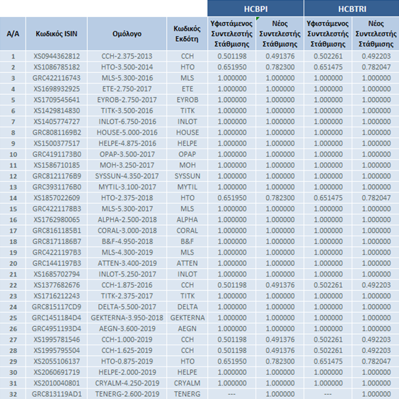Select bond cell INLOT-5.250-2017
The width and height of the screenshot is (399, 399).
[x=127, y=274]
